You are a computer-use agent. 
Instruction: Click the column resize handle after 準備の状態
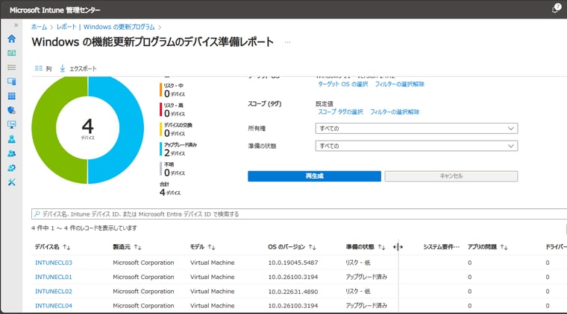point(398,247)
